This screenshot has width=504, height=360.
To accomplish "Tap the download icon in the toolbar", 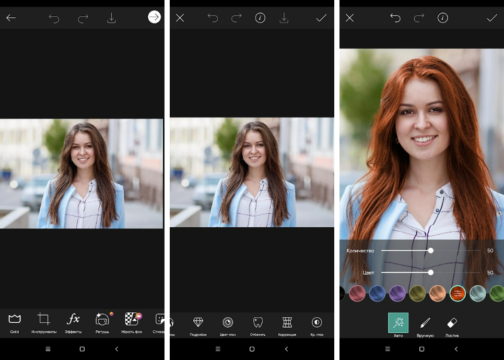I will [111, 17].
